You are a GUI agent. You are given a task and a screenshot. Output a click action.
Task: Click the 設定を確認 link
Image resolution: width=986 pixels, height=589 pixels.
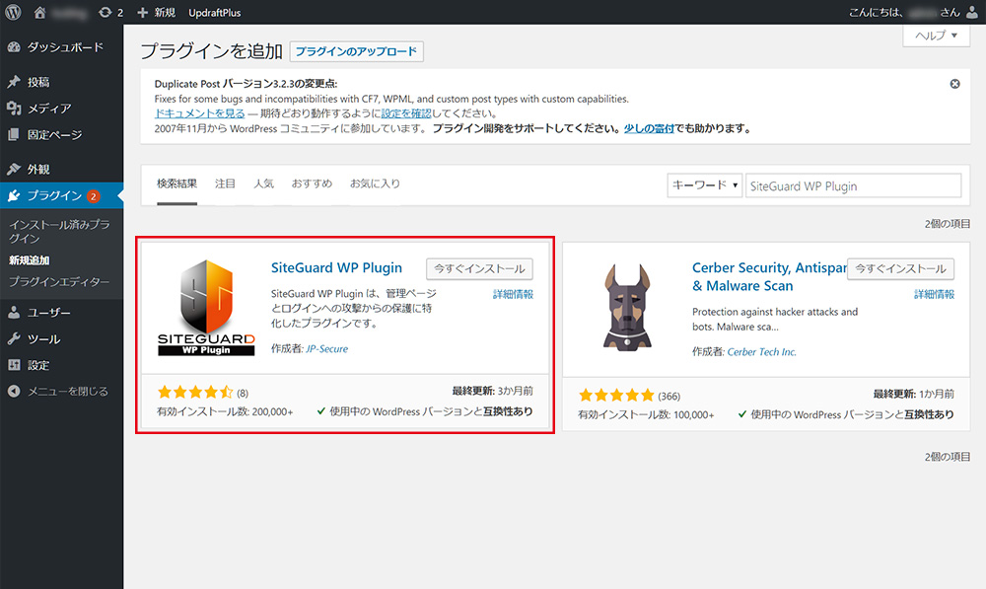click(406, 113)
